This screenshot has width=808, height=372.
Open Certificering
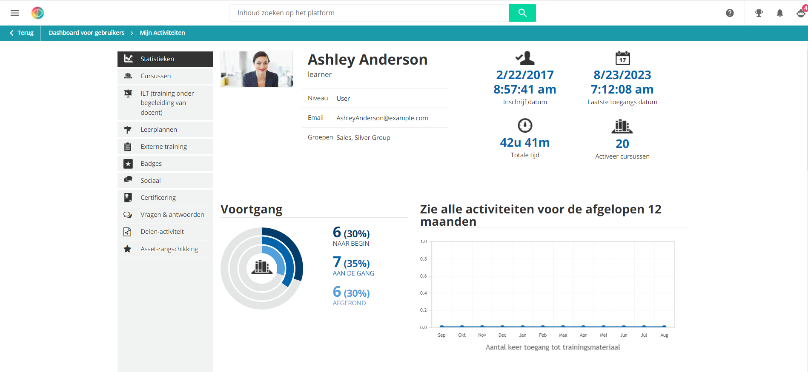tap(165, 198)
